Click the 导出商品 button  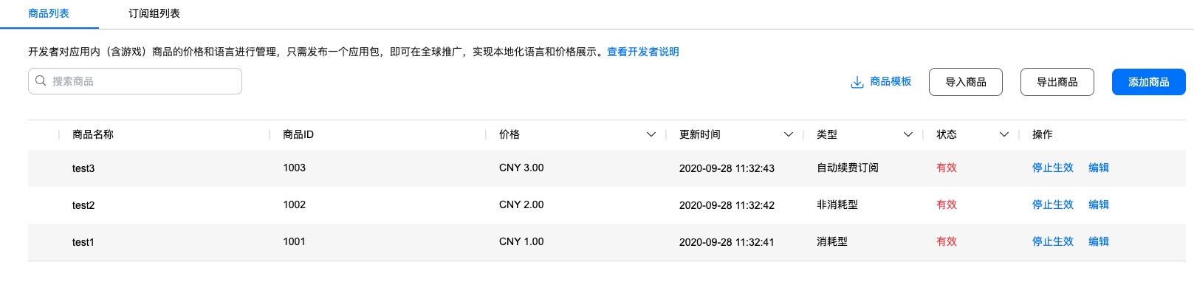click(1057, 82)
